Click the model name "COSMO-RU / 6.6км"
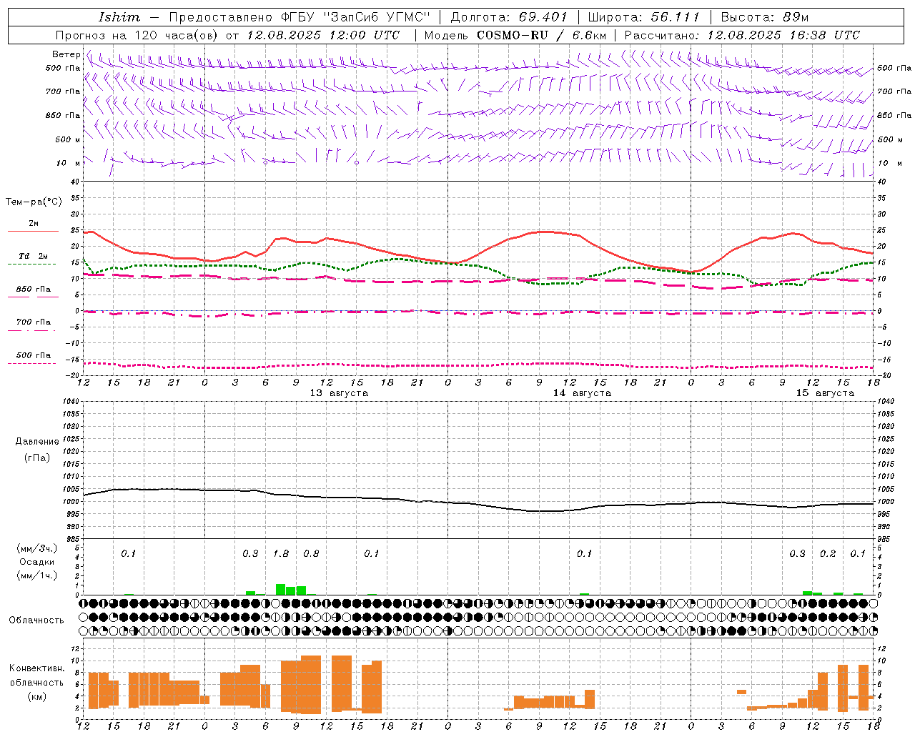The width and height of the screenshot is (915, 732). point(541,35)
